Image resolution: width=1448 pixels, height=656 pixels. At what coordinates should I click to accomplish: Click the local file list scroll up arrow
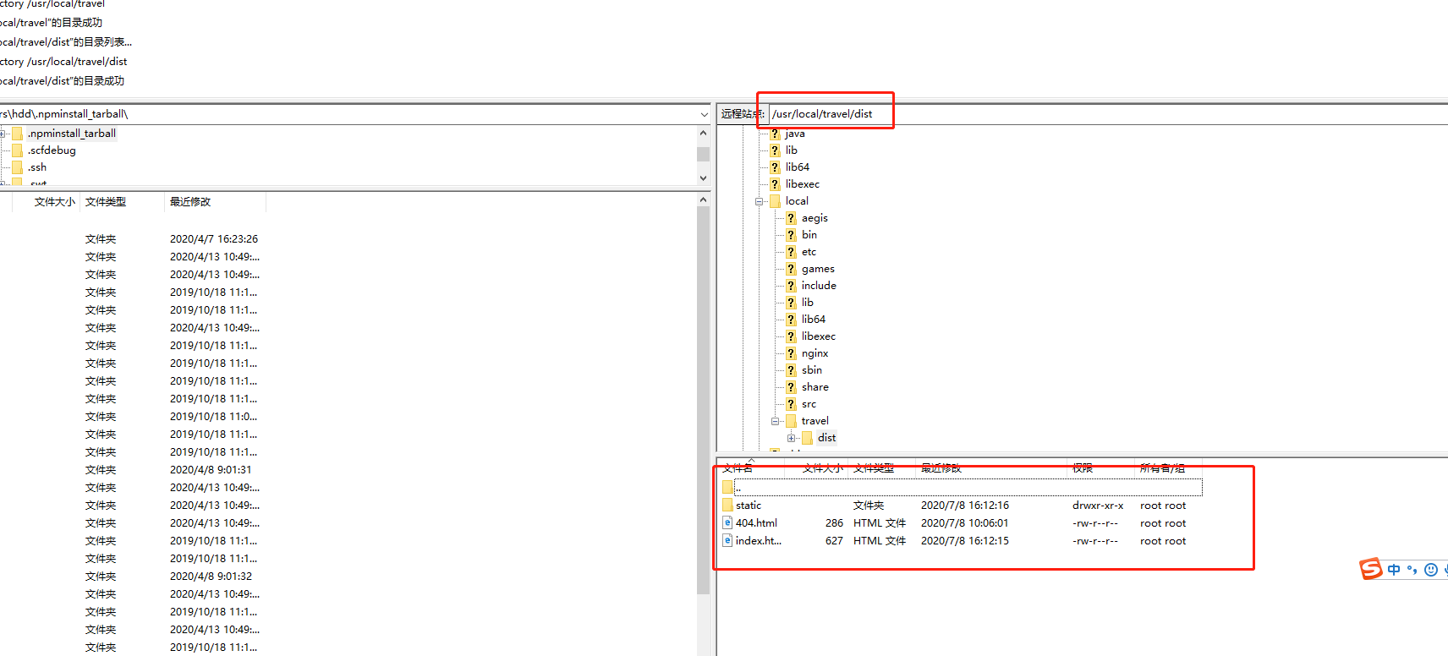click(x=703, y=200)
